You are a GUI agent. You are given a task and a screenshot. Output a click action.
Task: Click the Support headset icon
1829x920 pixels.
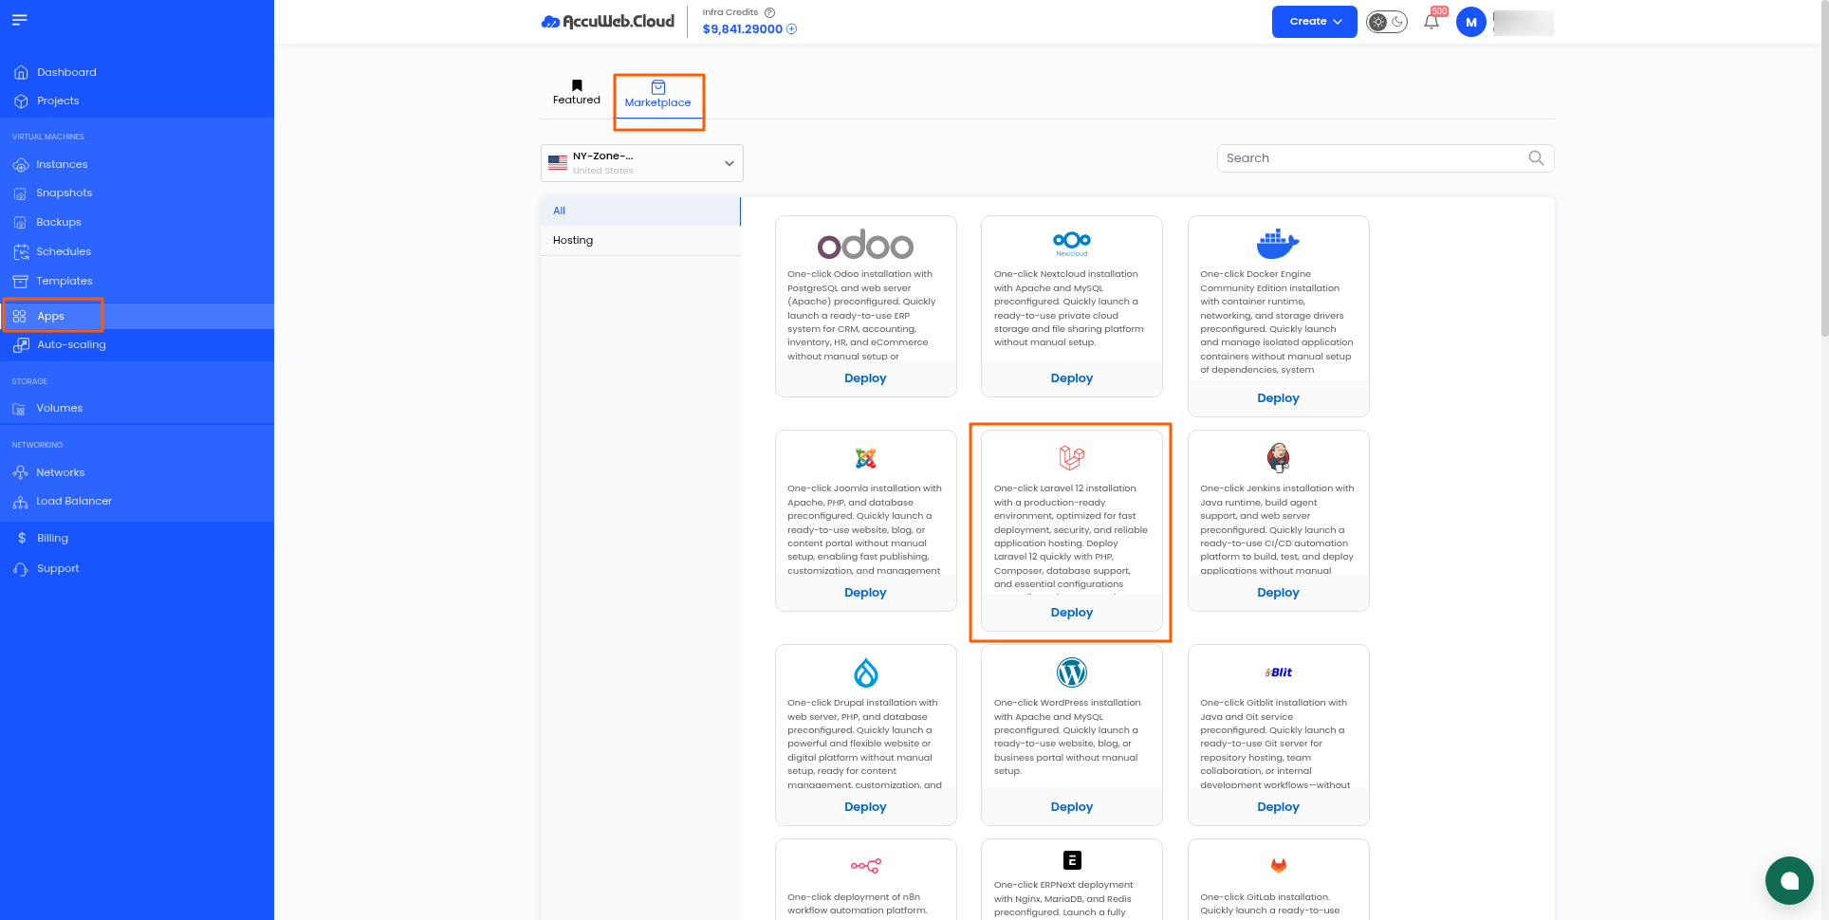click(x=20, y=569)
